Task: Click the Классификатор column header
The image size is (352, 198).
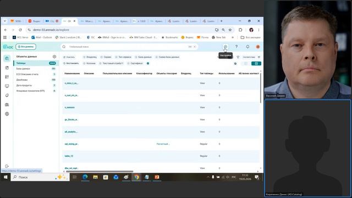Action: pos(144,73)
